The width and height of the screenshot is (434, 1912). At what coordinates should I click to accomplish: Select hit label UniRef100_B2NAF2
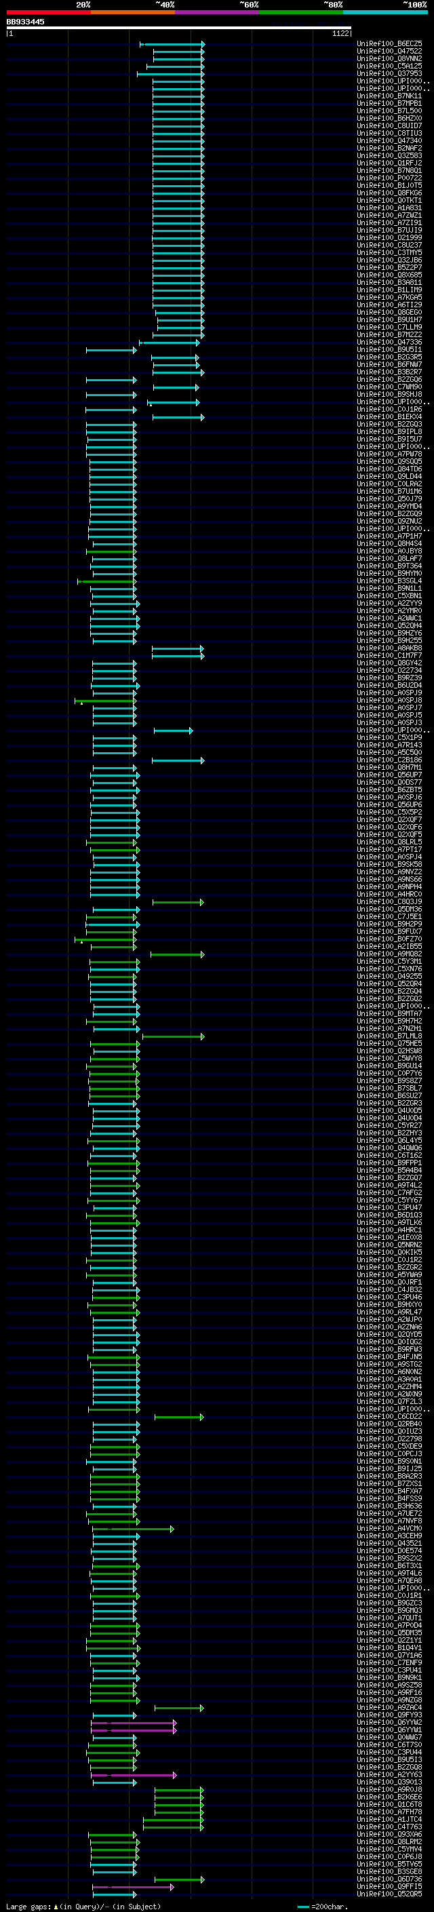pyautogui.click(x=389, y=148)
